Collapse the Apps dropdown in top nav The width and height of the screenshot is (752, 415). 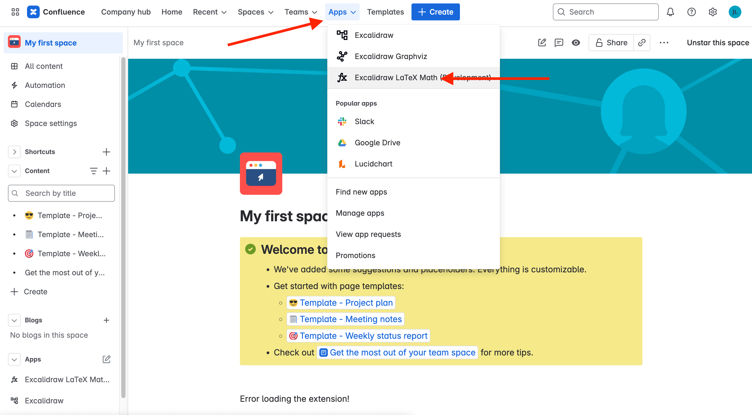click(342, 12)
